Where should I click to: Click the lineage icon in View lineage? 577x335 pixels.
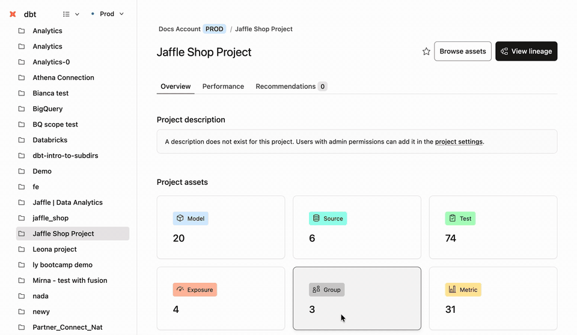click(x=504, y=52)
